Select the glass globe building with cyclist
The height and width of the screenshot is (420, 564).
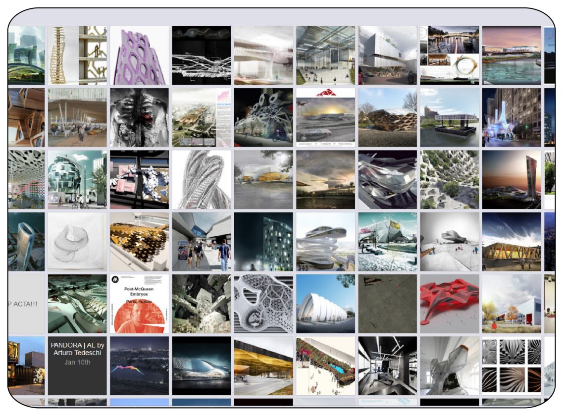point(77,179)
